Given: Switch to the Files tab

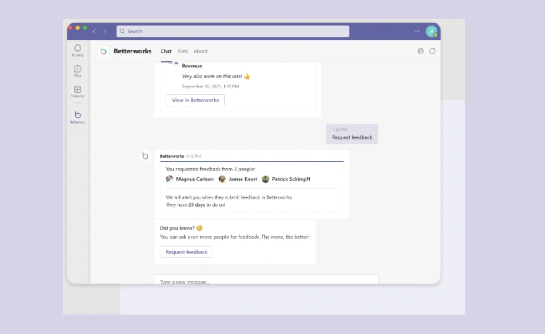Looking at the screenshot, I should (182, 51).
